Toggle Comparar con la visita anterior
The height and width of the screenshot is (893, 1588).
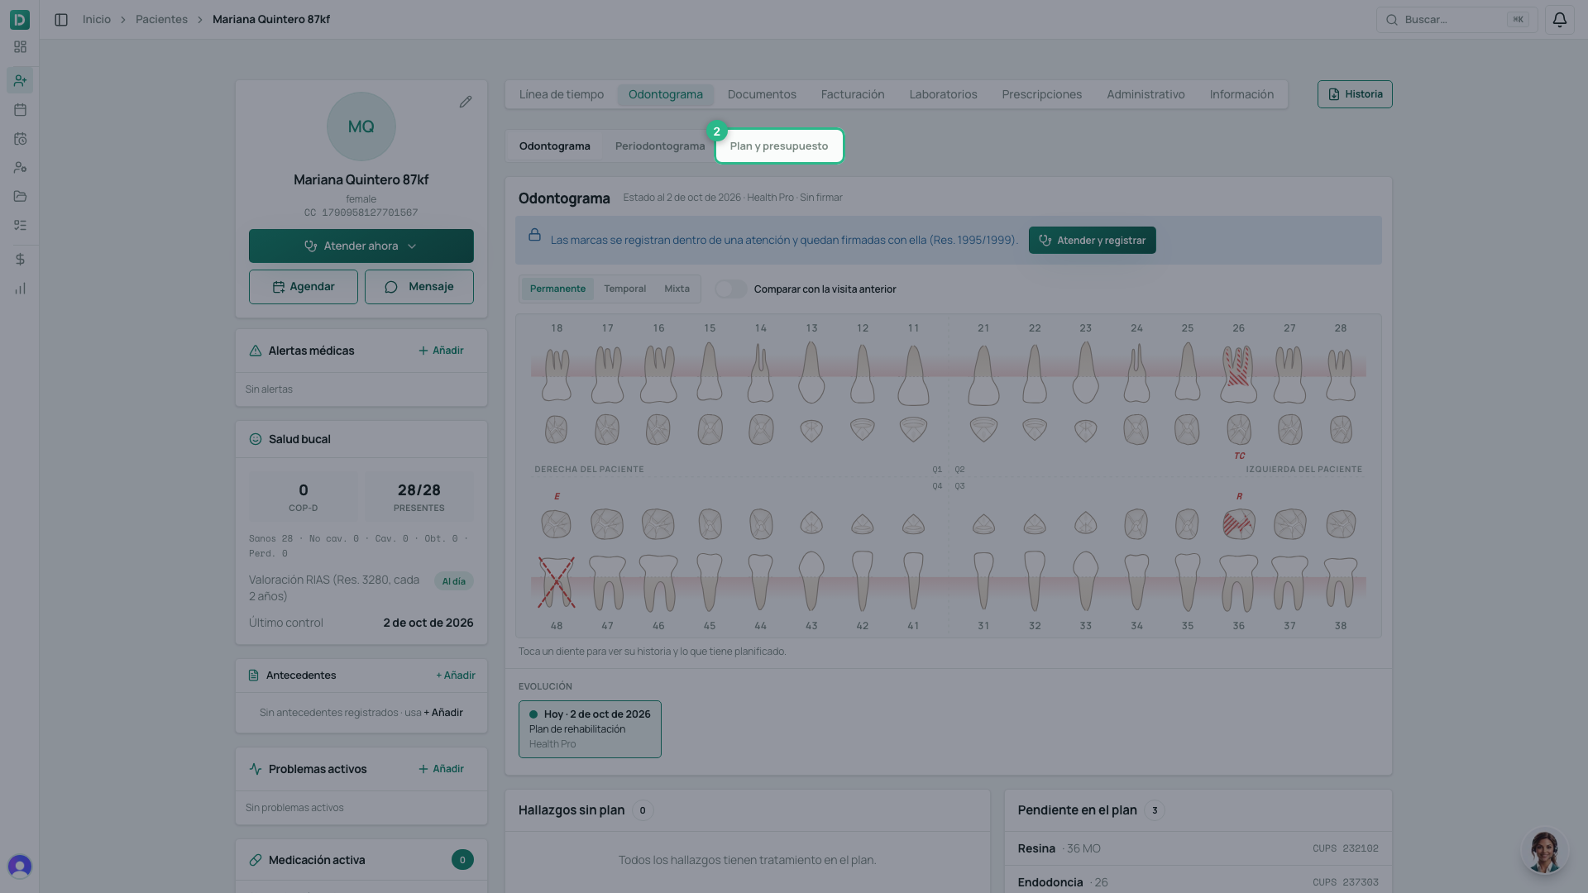[730, 289]
